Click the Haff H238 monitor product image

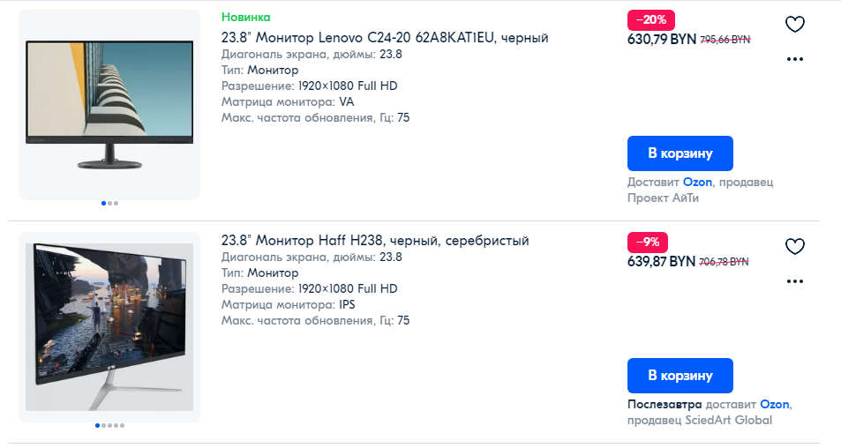click(109, 327)
